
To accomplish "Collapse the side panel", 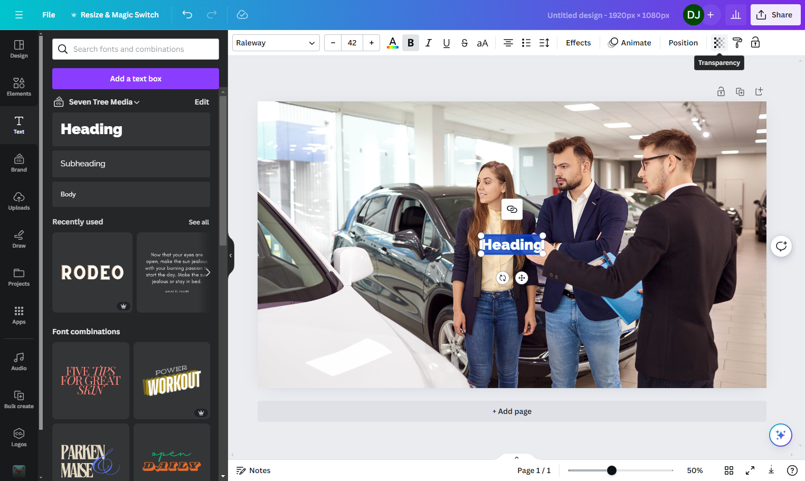I will point(231,256).
